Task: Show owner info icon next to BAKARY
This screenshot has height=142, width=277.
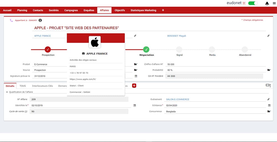Action: tap(40, 20)
